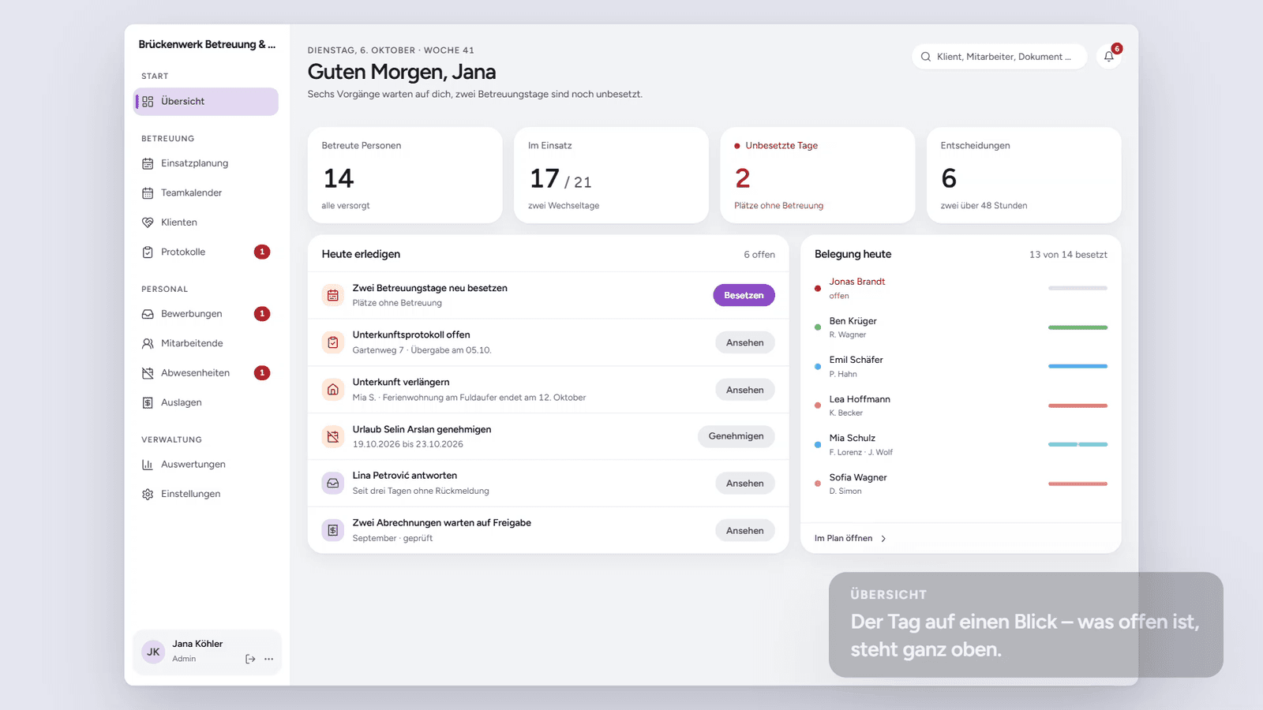
Task: Select Sofia Wagner in Belegung heute
Action: (961, 484)
